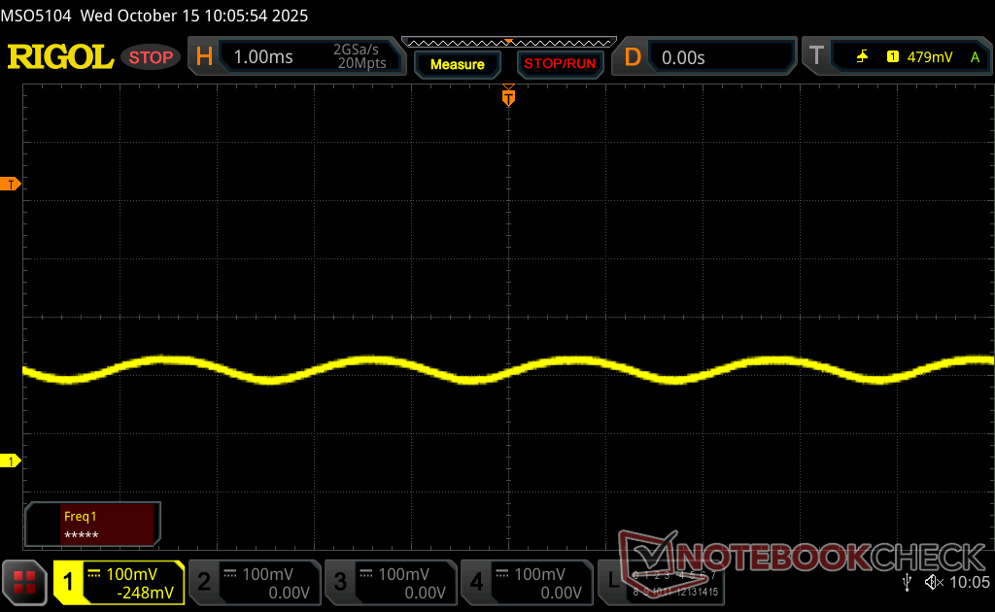Toggle channel 1 at 100mV
Image resolution: width=995 pixels, height=612 pixels.
tap(119, 582)
